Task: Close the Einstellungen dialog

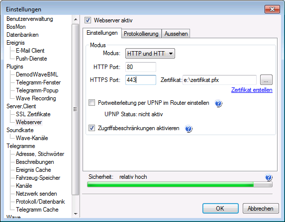Action: [272, 9]
